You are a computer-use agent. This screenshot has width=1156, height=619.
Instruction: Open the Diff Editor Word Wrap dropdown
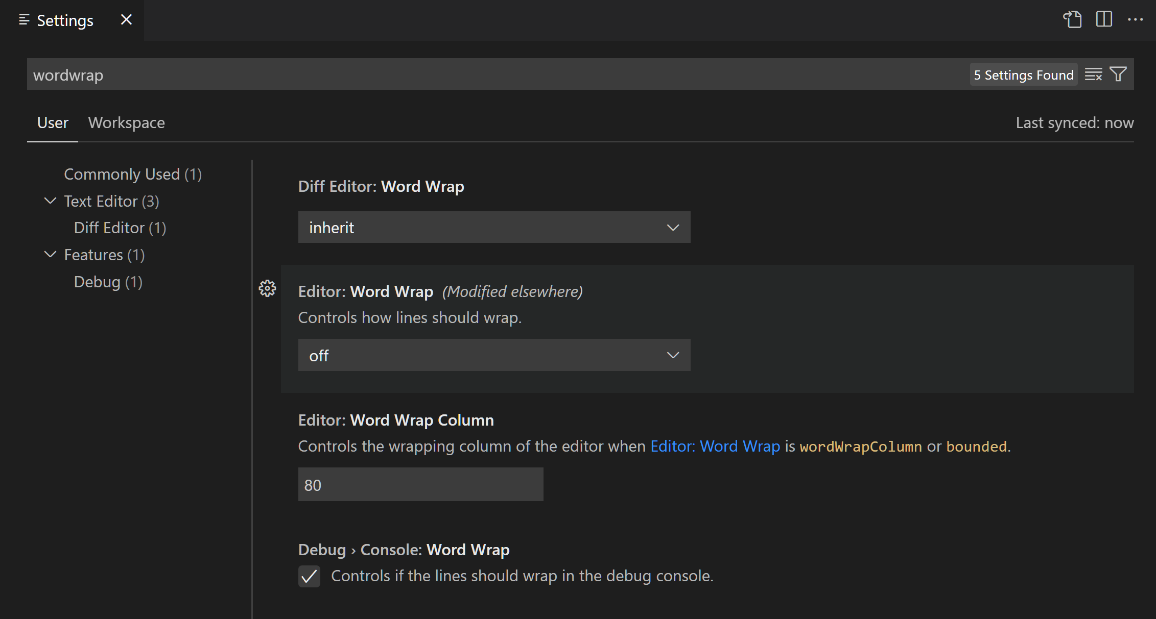coord(493,226)
